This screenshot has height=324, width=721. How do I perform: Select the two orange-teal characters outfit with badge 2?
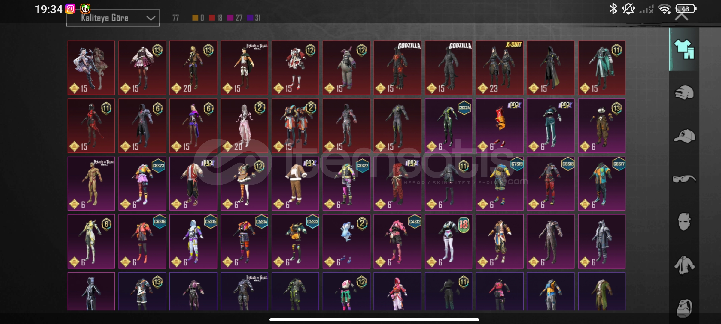295,126
